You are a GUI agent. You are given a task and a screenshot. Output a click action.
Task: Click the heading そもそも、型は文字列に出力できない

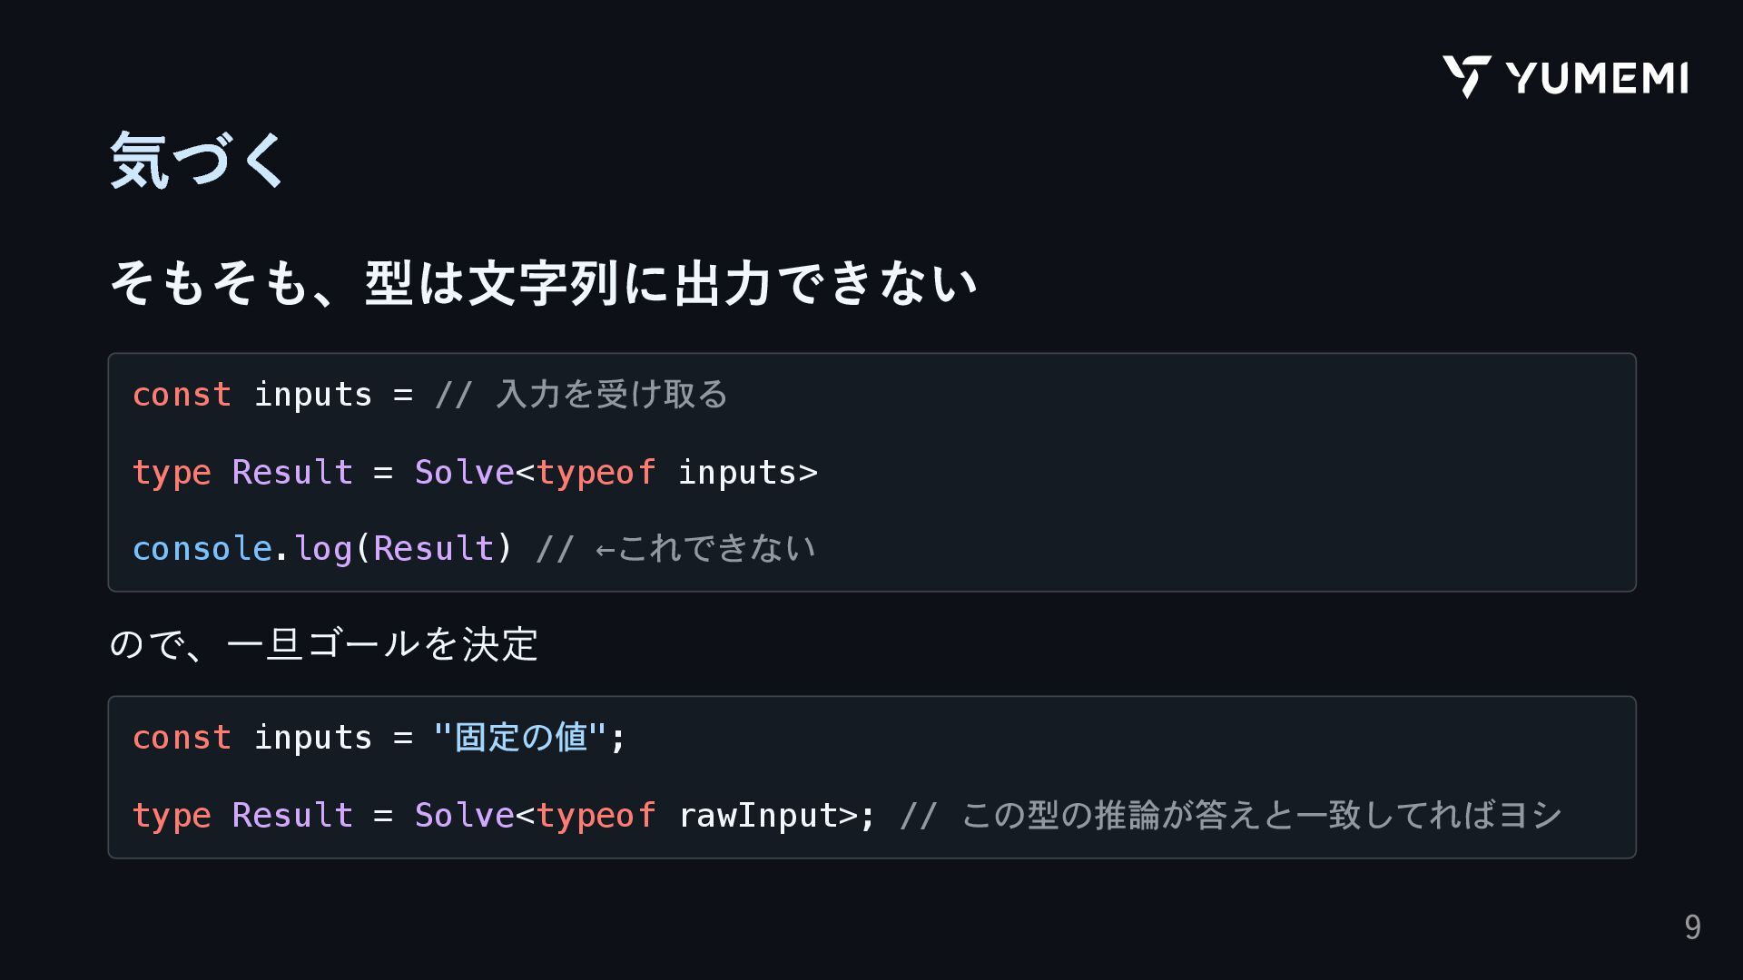coord(543,283)
